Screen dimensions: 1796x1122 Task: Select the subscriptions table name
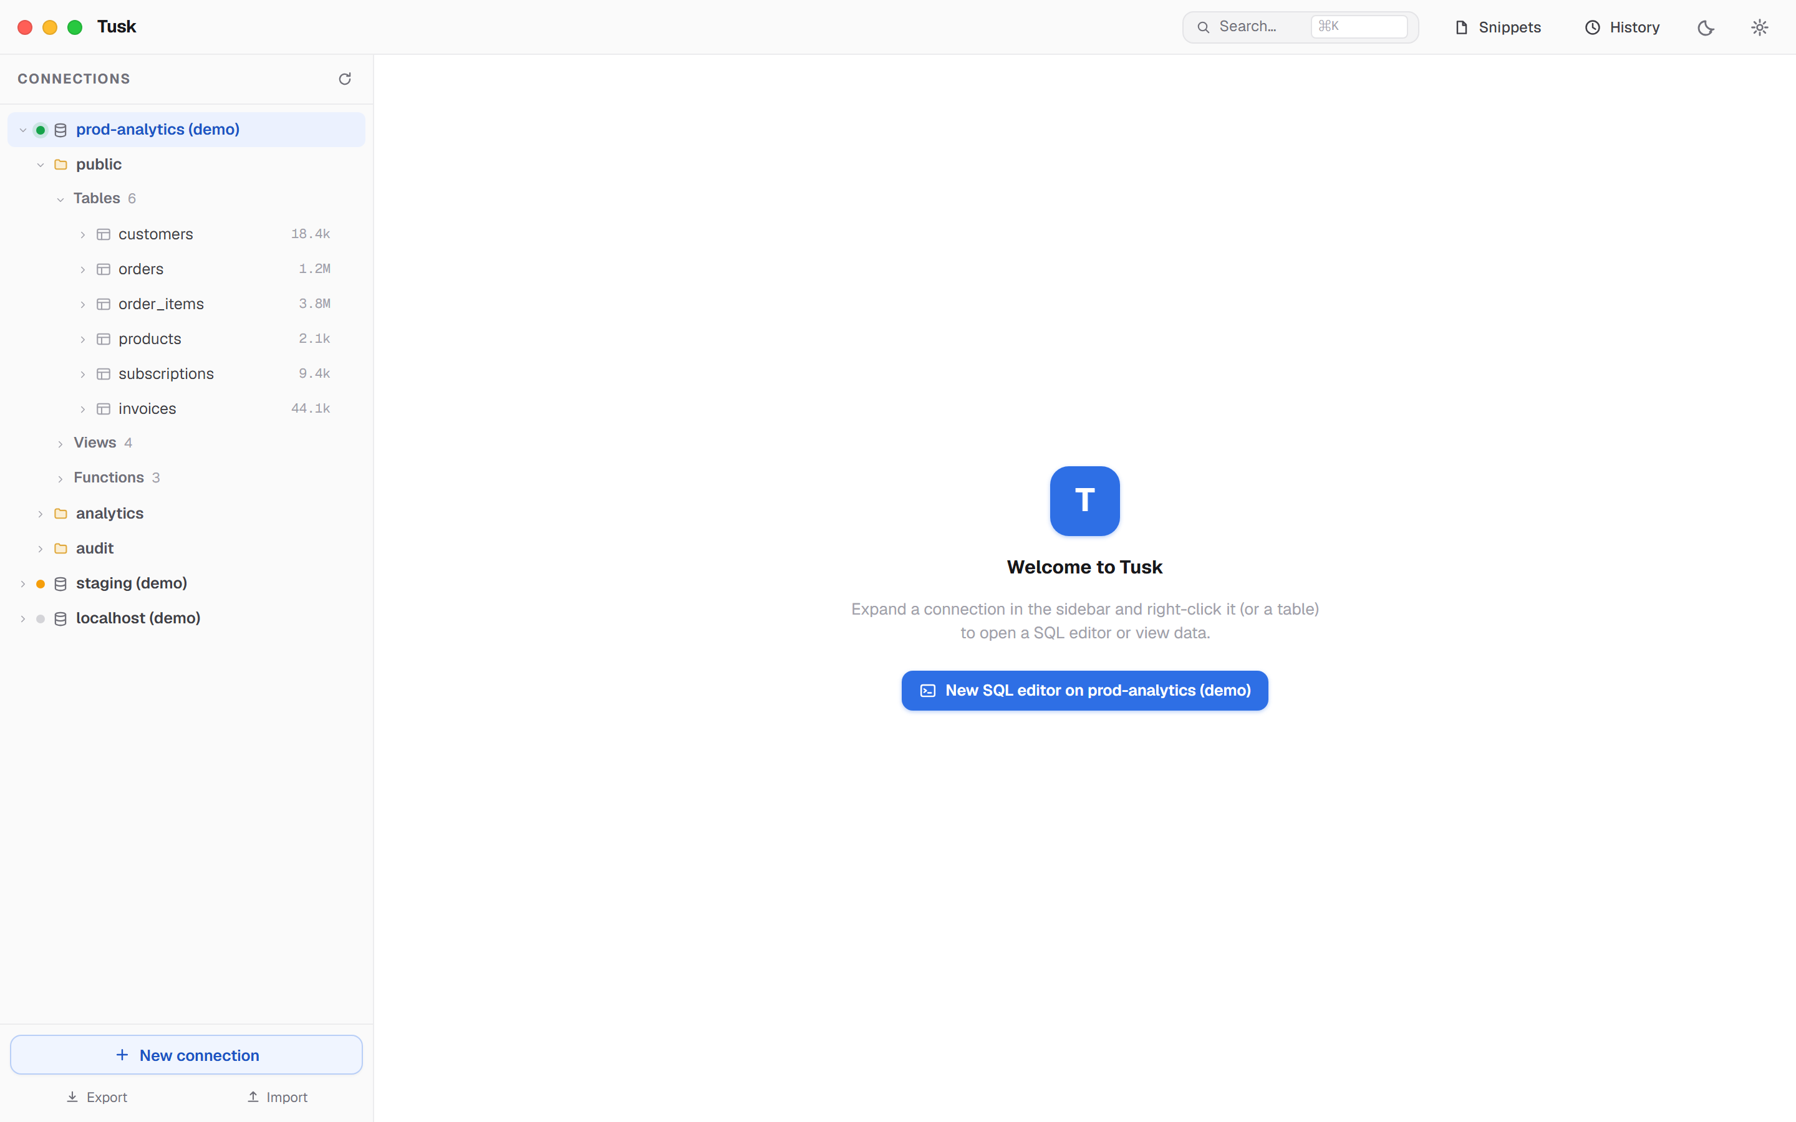point(167,373)
